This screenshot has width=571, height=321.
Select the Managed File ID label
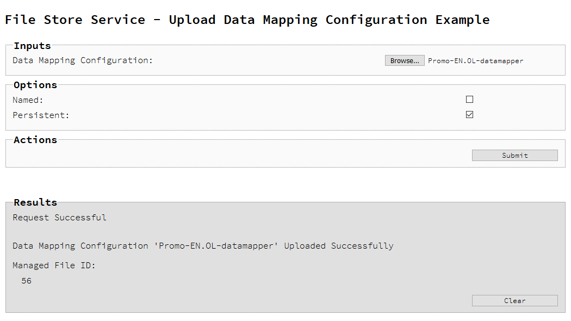55,265
